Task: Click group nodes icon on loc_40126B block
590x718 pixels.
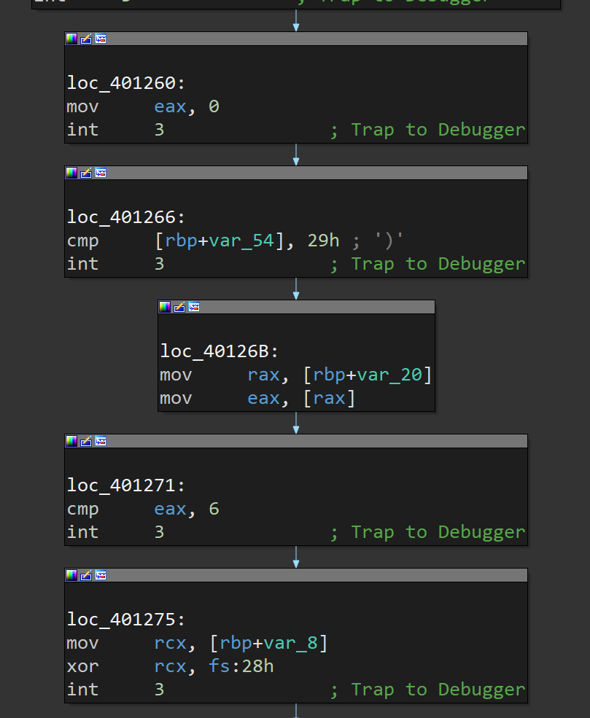Action: (x=194, y=307)
